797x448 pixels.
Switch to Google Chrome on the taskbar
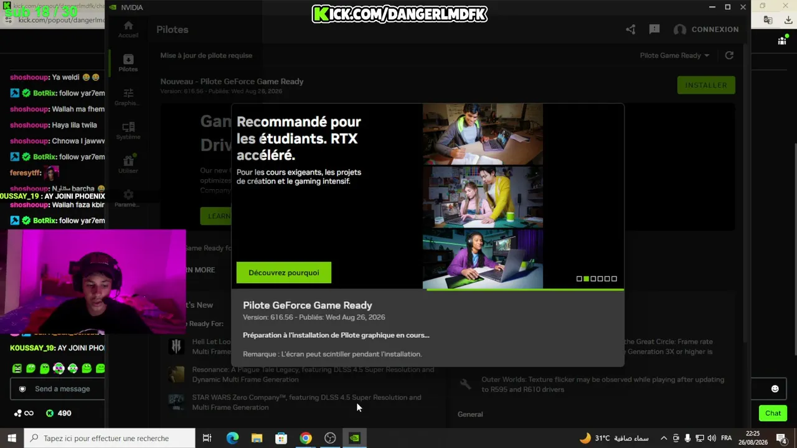pyautogui.click(x=306, y=438)
